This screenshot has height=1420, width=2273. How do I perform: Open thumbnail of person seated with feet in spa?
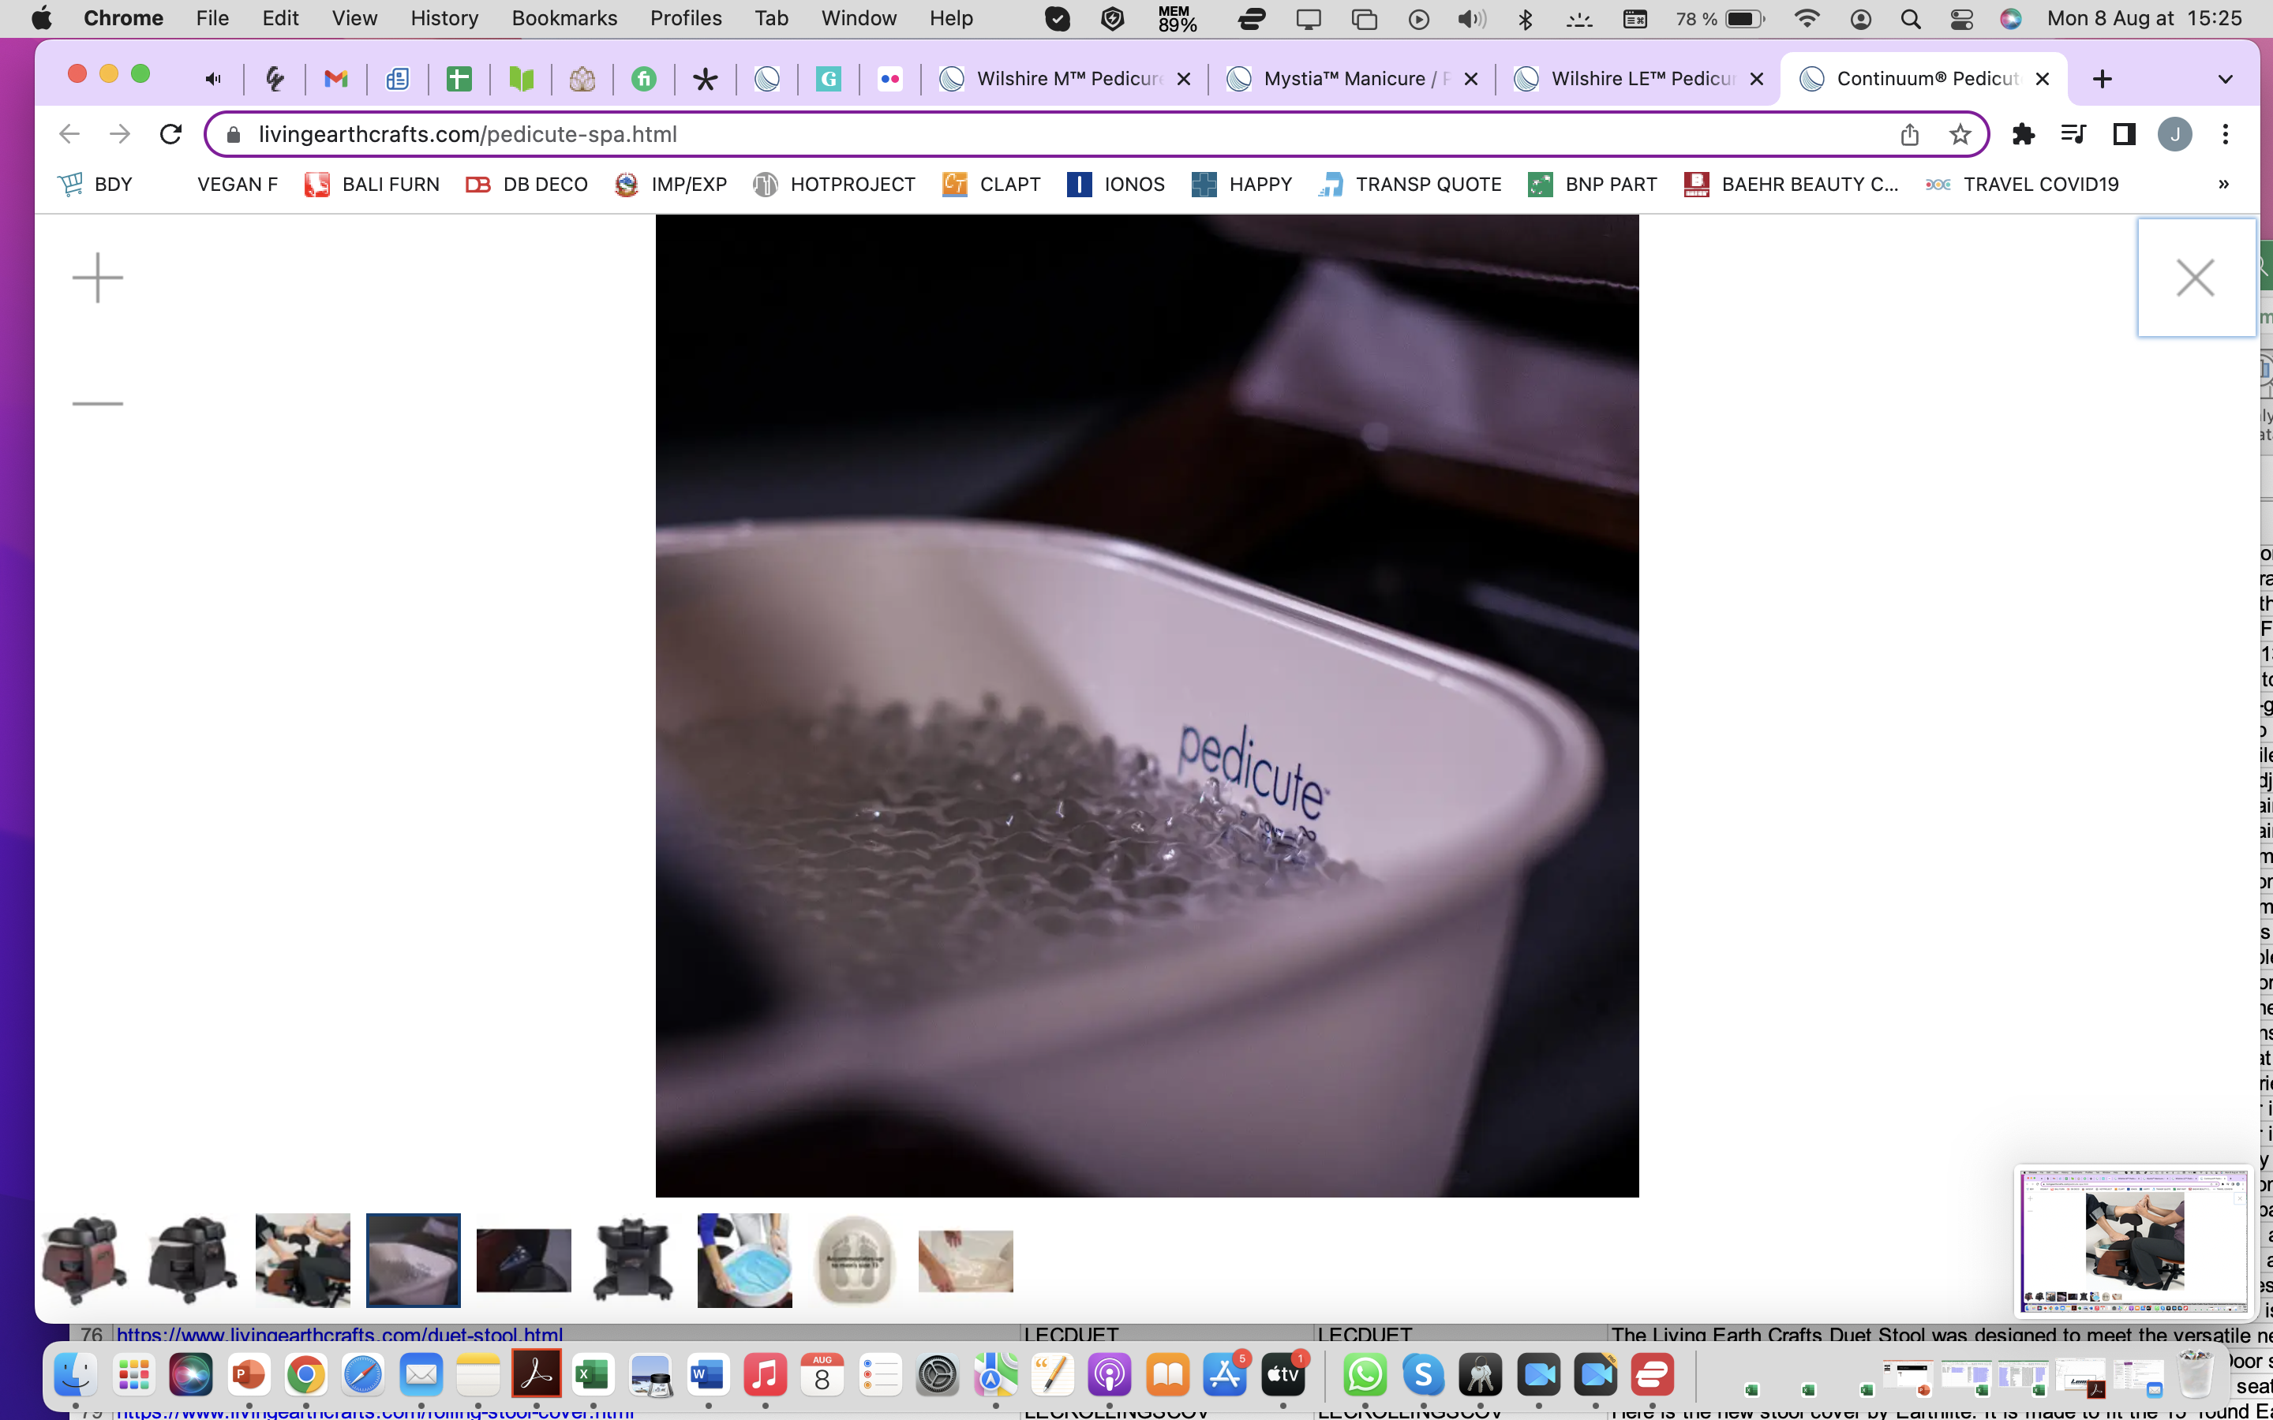(302, 1261)
